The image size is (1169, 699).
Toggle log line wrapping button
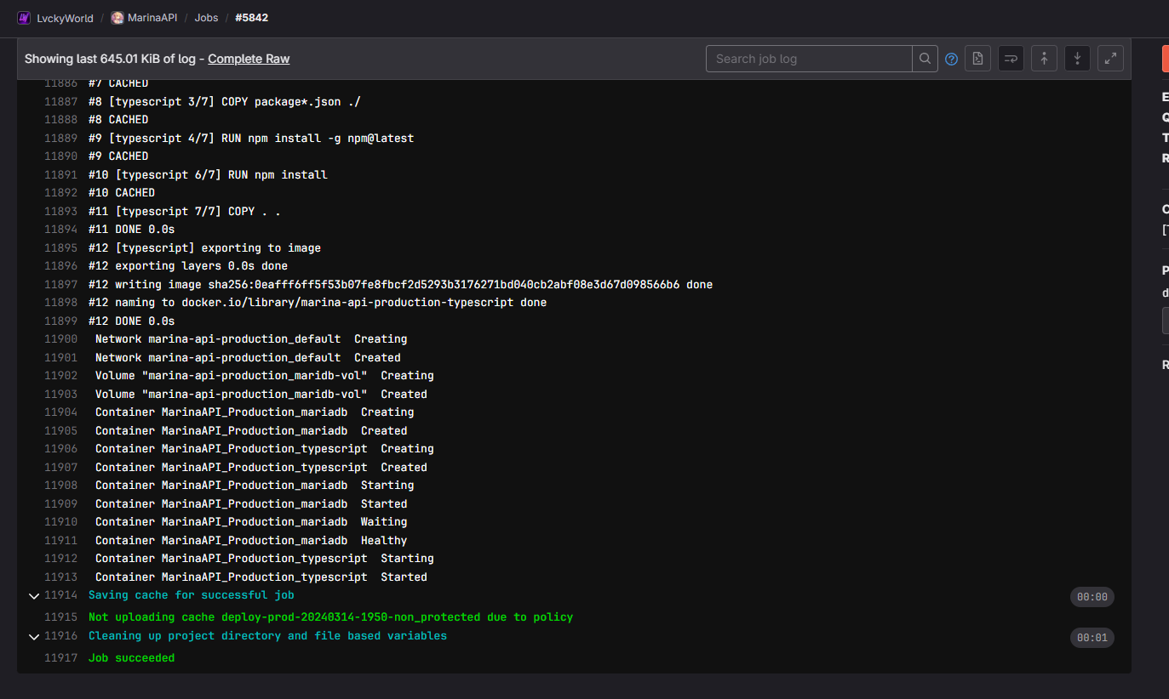(x=1011, y=59)
